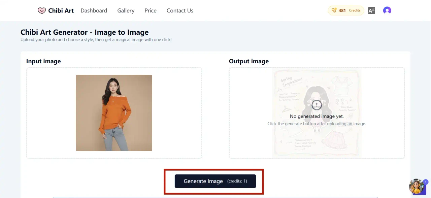The image size is (431, 198).
Task: Click the notification badge on chat widget
Action: click(x=426, y=182)
